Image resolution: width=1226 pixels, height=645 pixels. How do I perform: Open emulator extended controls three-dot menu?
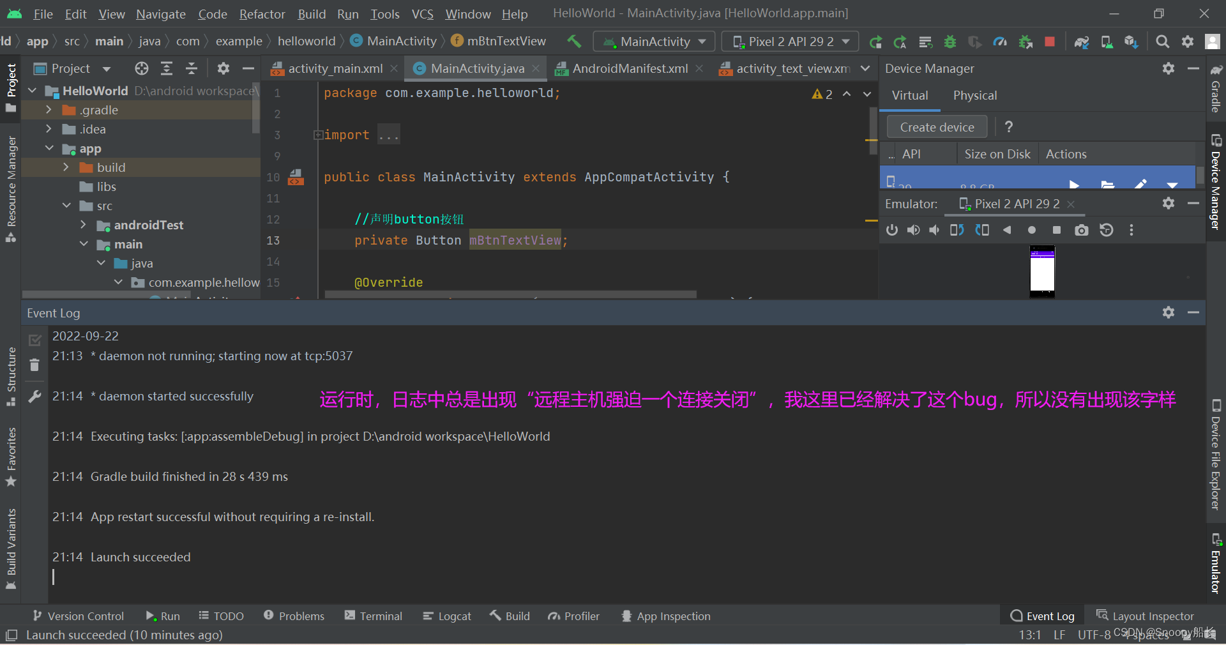1131,230
